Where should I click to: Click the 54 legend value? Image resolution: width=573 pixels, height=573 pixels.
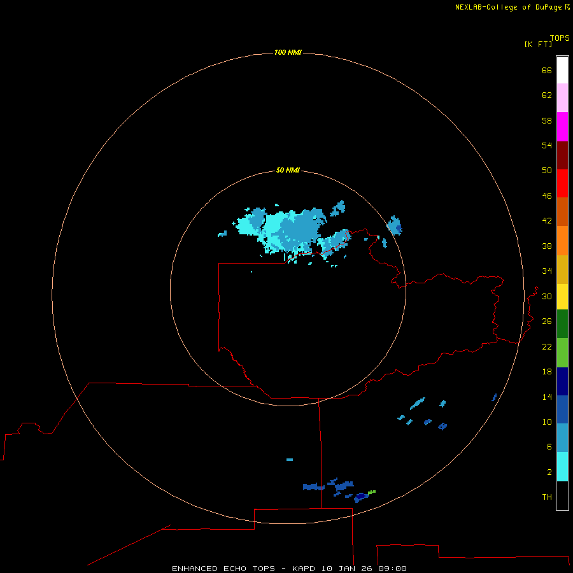coord(547,145)
